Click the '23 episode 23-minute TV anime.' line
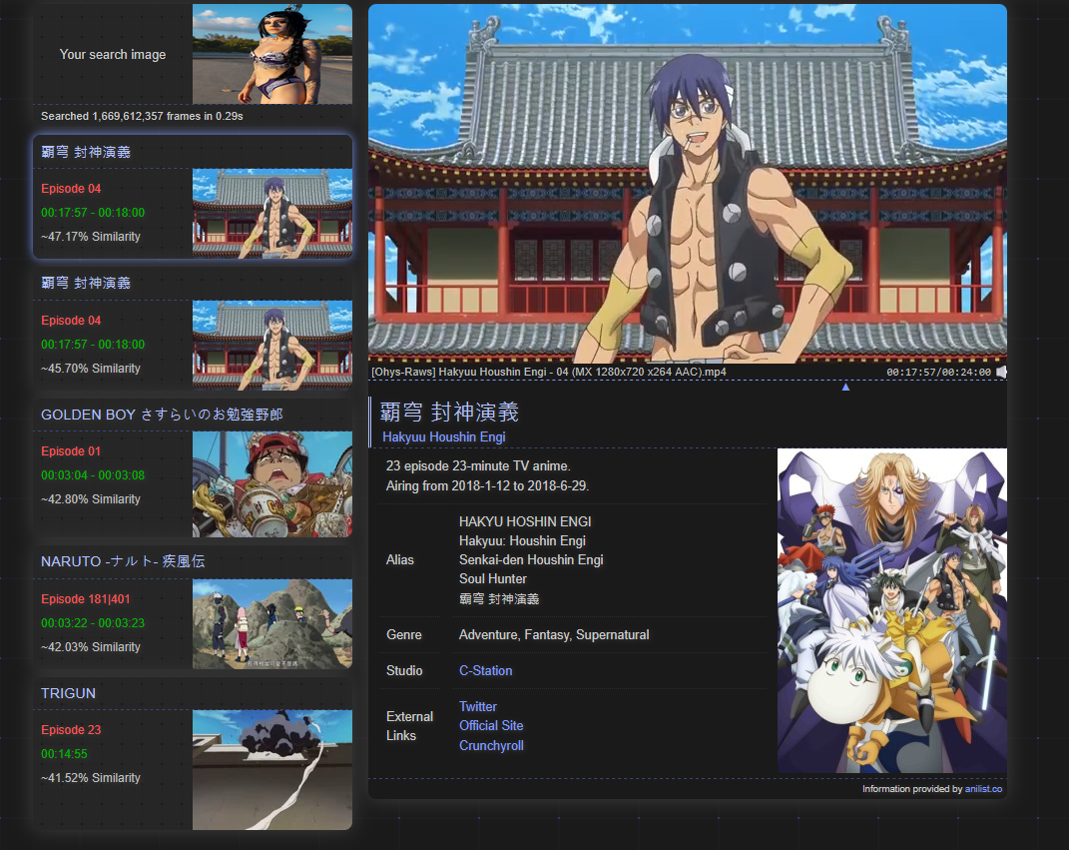The width and height of the screenshot is (1069, 850). pos(478,465)
